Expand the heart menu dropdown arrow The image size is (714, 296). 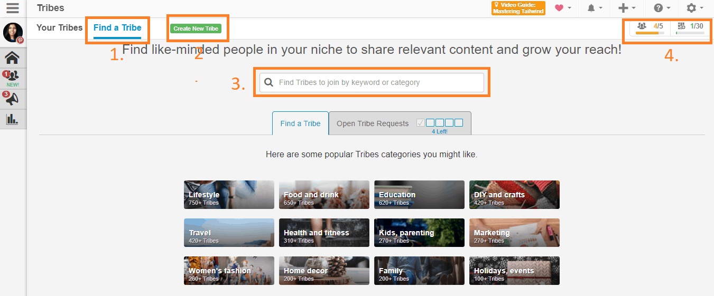(569, 8)
